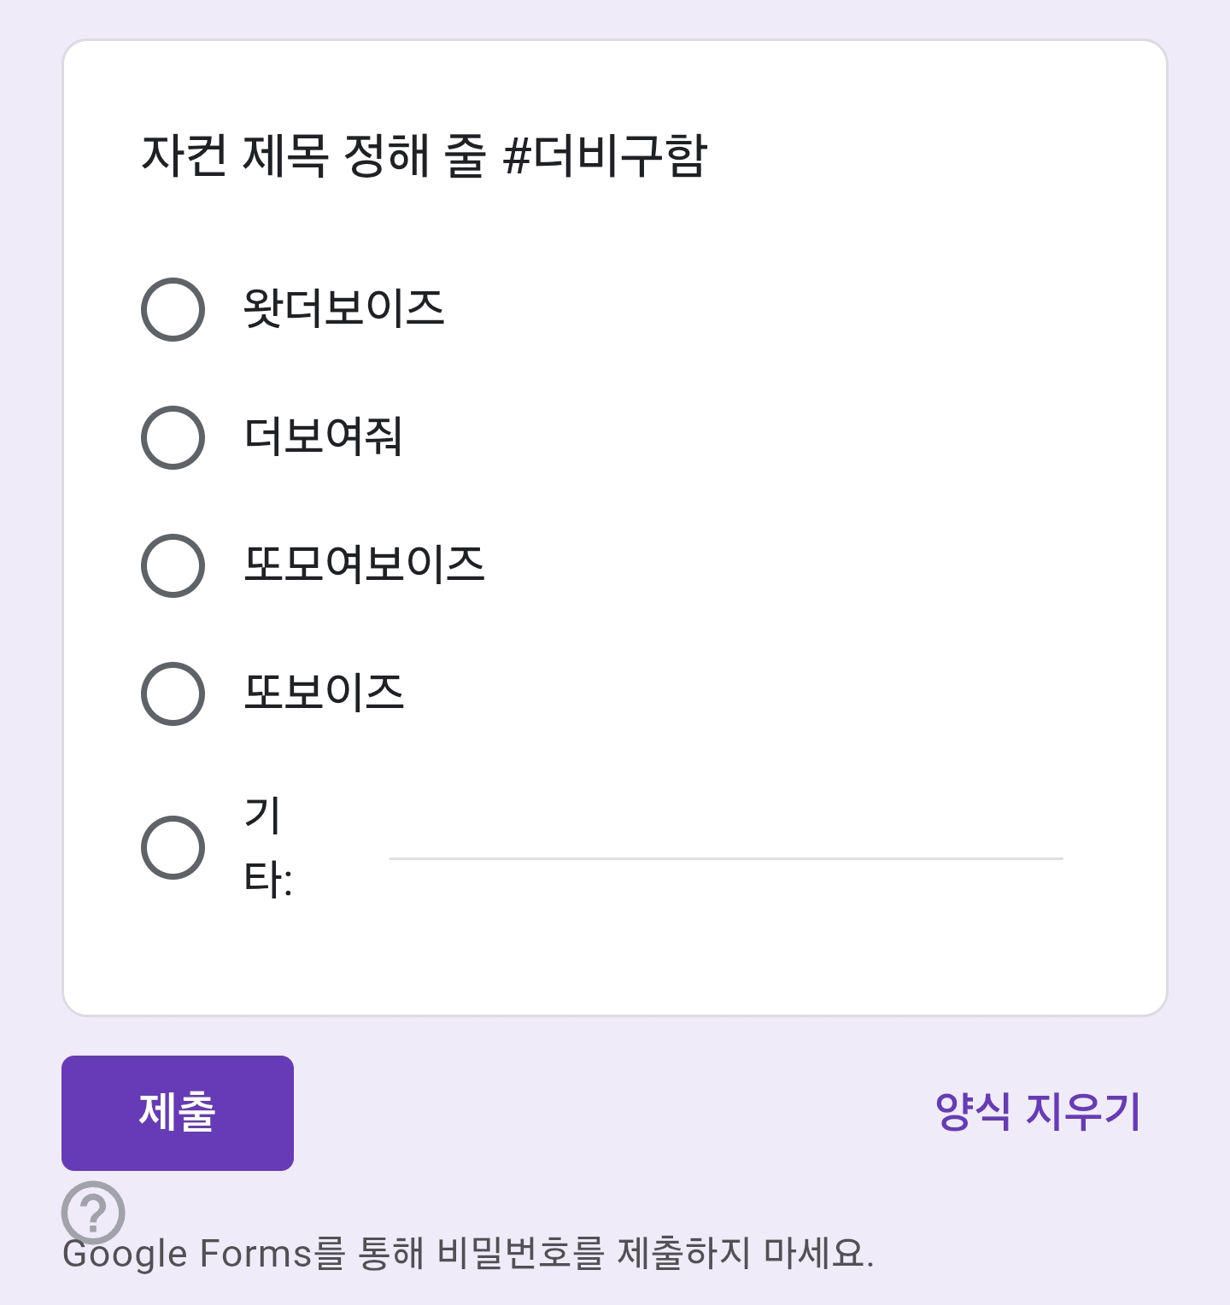Click the #더비구함 hashtag in the title
The width and height of the screenshot is (1230, 1305).
pos(605,156)
